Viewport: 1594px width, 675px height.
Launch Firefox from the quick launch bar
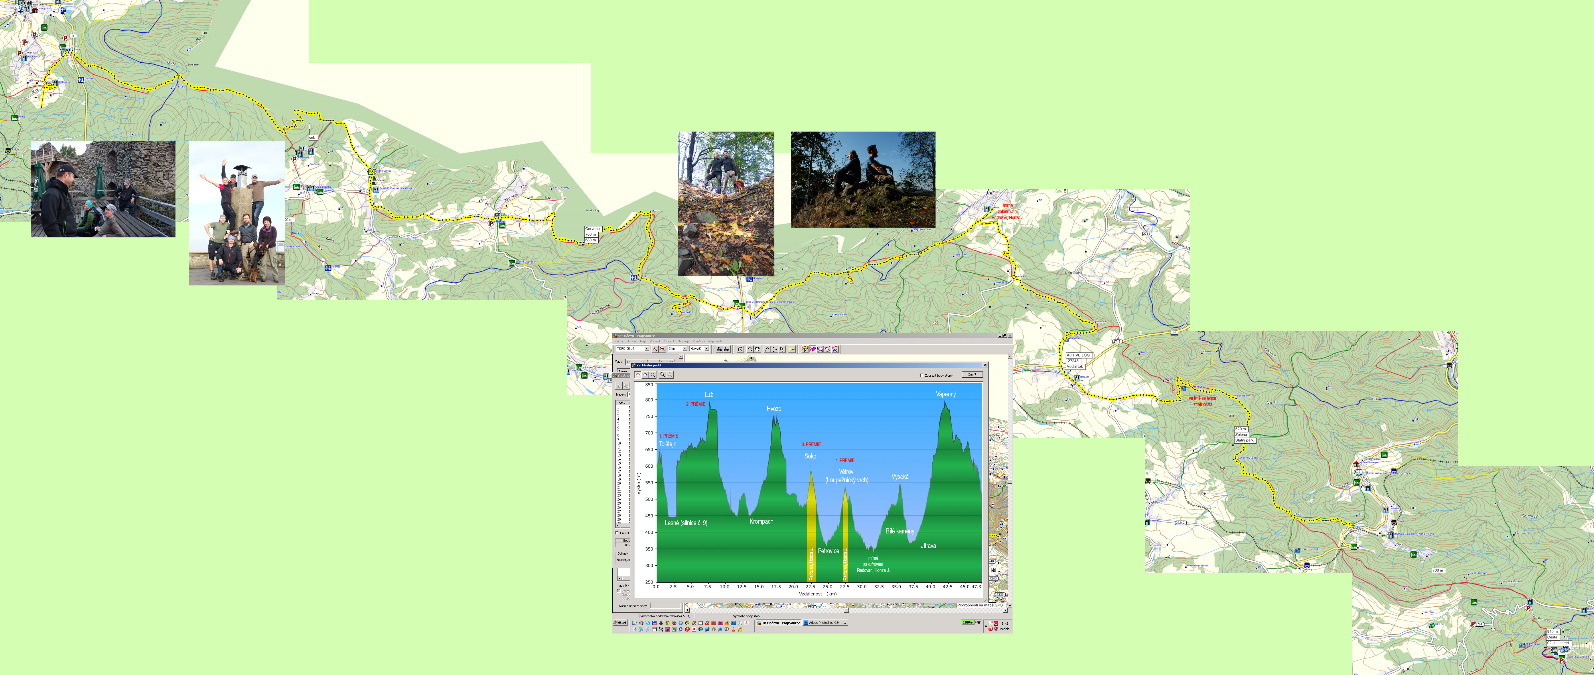click(x=674, y=623)
